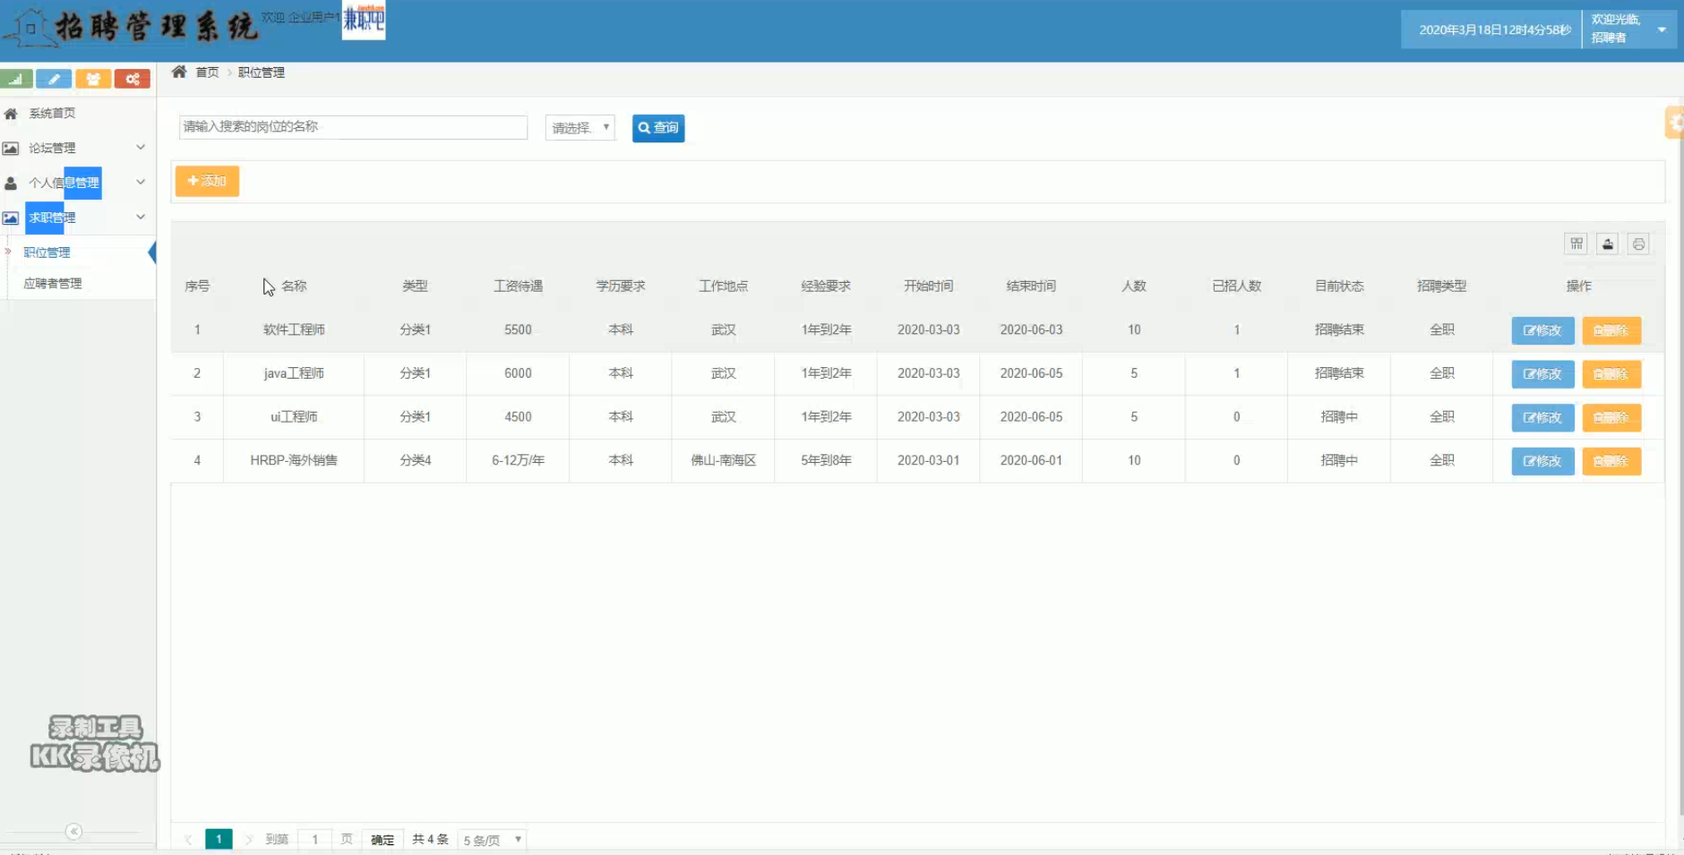Open the 请选择 category dropdown
This screenshot has width=1684, height=855.
click(580, 127)
